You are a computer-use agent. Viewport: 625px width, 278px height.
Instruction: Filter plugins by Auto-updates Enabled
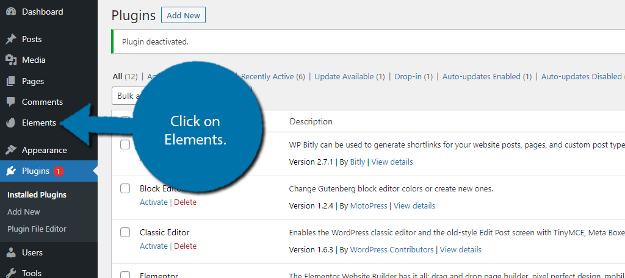[x=482, y=76]
